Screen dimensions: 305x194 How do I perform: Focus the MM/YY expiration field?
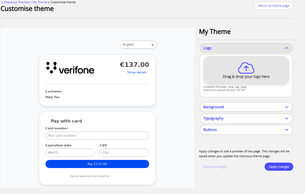point(70,153)
